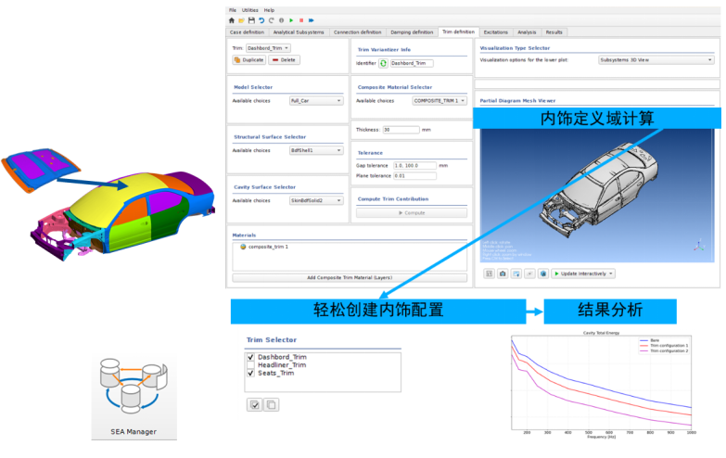Click the grey info circle icon

tap(281, 20)
